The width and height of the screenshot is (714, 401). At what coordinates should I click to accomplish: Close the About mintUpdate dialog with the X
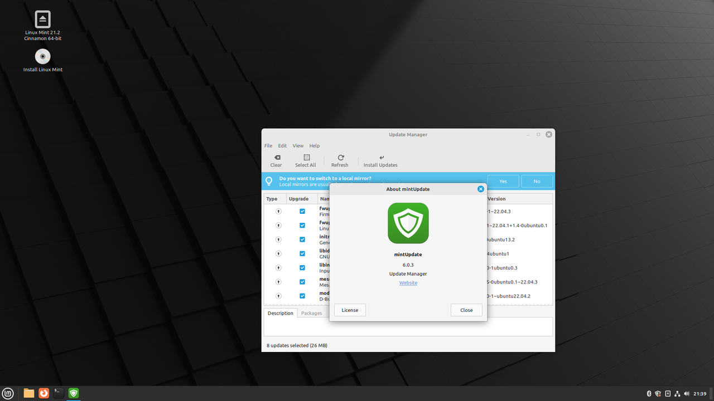click(x=481, y=189)
